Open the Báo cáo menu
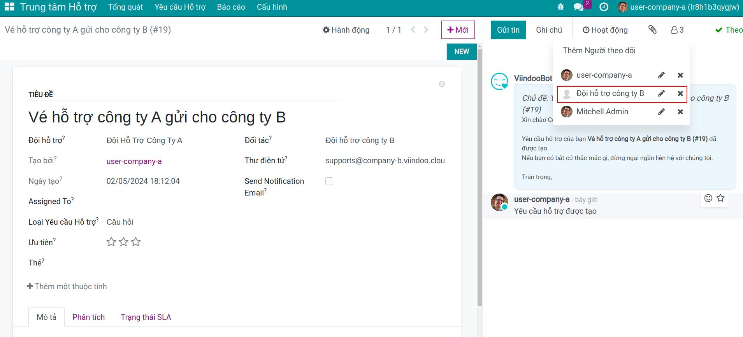The width and height of the screenshot is (743, 337). pos(231,7)
